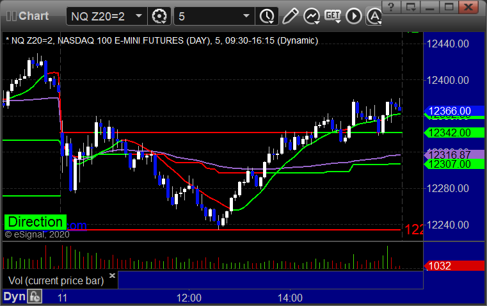Open the GET tools menu icon
This screenshot has width=487, height=306.
click(x=333, y=16)
